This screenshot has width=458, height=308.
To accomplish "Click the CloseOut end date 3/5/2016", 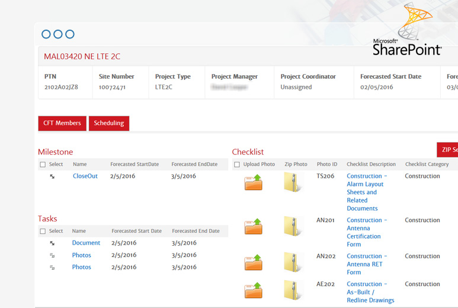I will pos(184,176).
